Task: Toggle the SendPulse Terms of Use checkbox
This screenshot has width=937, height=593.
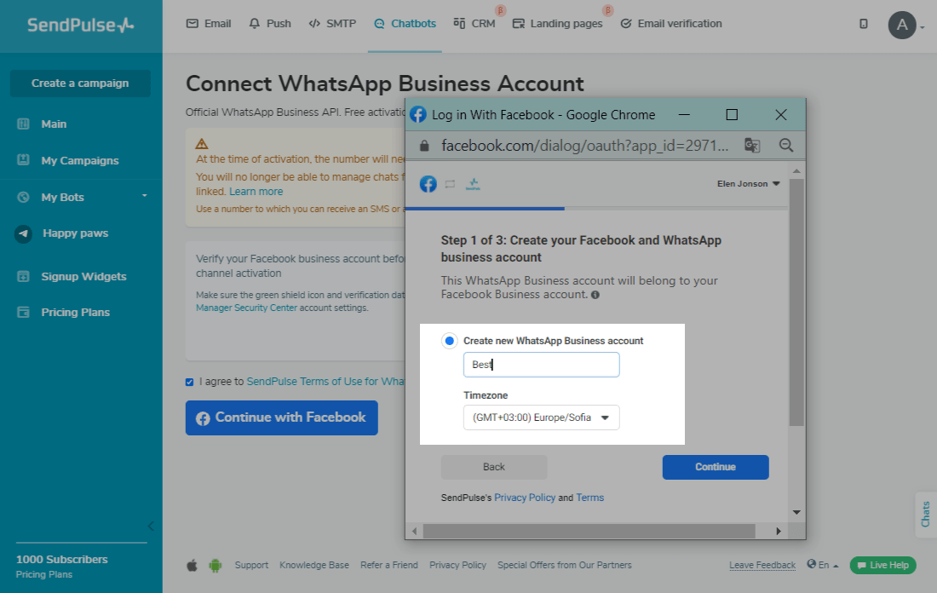Action: pyautogui.click(x=190, y=383)
